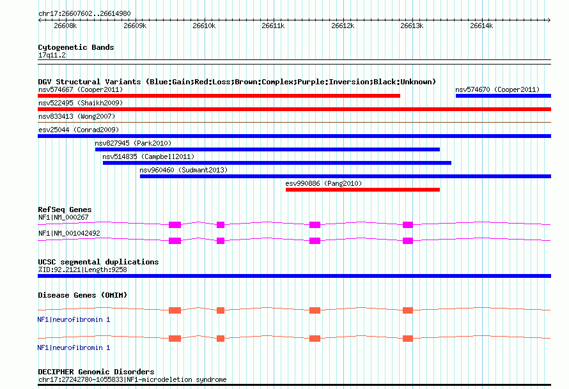Viewport: 569px width, 389px height.
Task: Click the esv25044 (Conrad2009) label
Action: 79,130
